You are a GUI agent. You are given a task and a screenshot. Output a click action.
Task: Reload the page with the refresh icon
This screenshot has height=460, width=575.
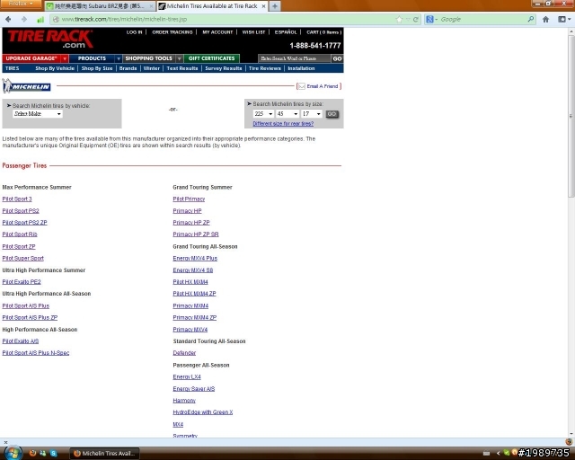coord(415,20)
